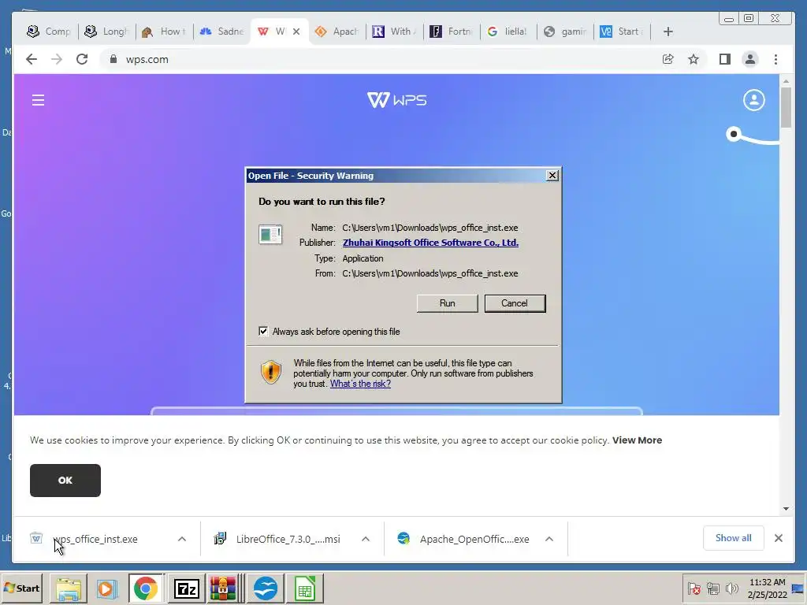This screenshot has height=605, width=807.
Task: Open the View More cookie policy link
Action: (x=637, y=440)
